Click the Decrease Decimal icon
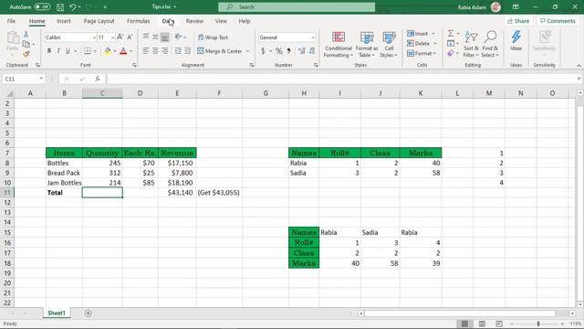The width and height of the screenshot is (584, 329). click(x=312, y=51)
